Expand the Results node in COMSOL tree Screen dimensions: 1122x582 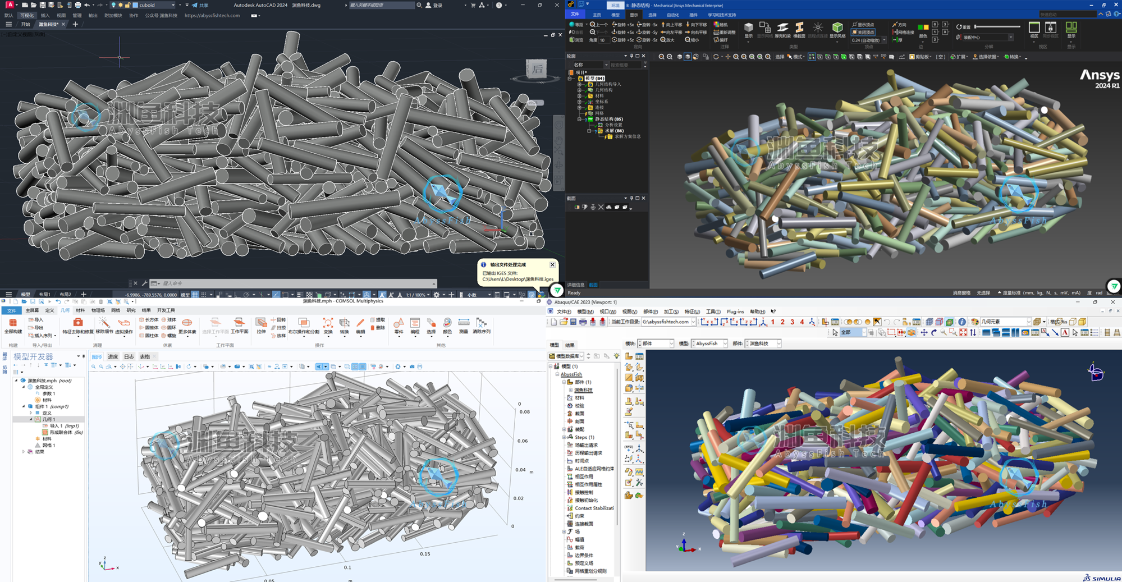pyautogui.click(x=24, y=452)
